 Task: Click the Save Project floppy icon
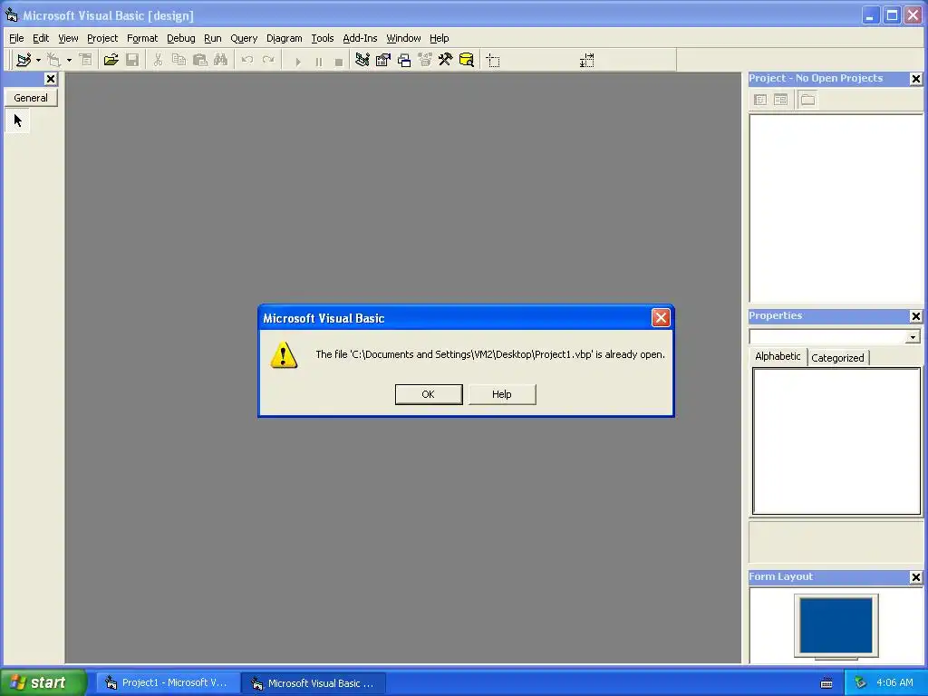[x=132, y=60]
